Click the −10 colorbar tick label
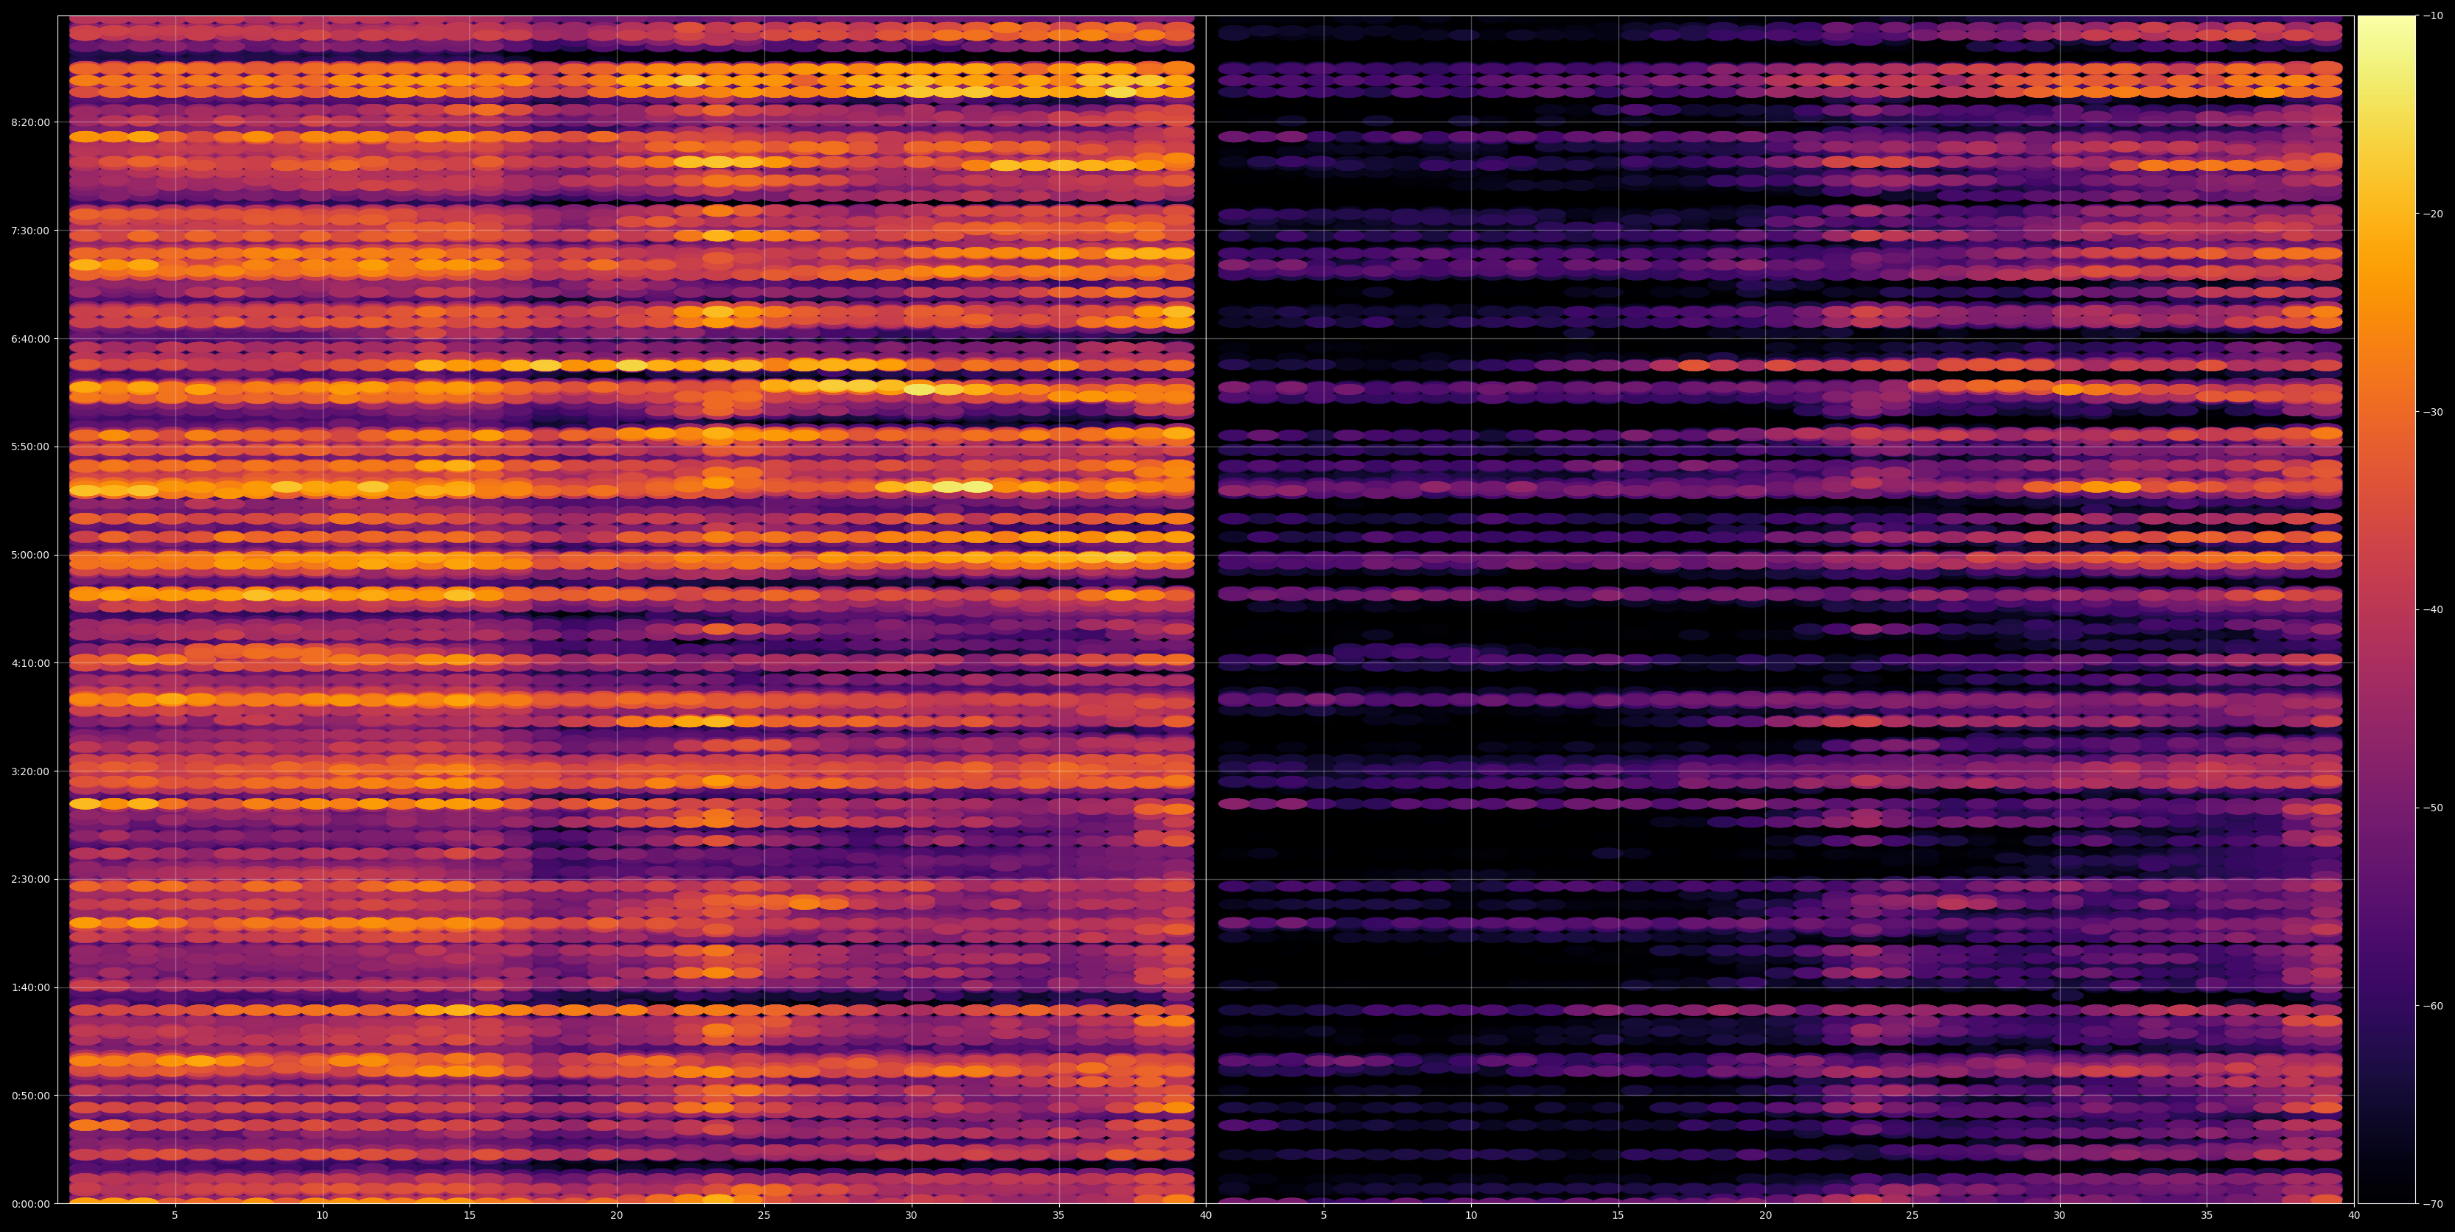Image resolution: width=2455 pixels, height=1232 pixels. click(x=2432, y=15)
